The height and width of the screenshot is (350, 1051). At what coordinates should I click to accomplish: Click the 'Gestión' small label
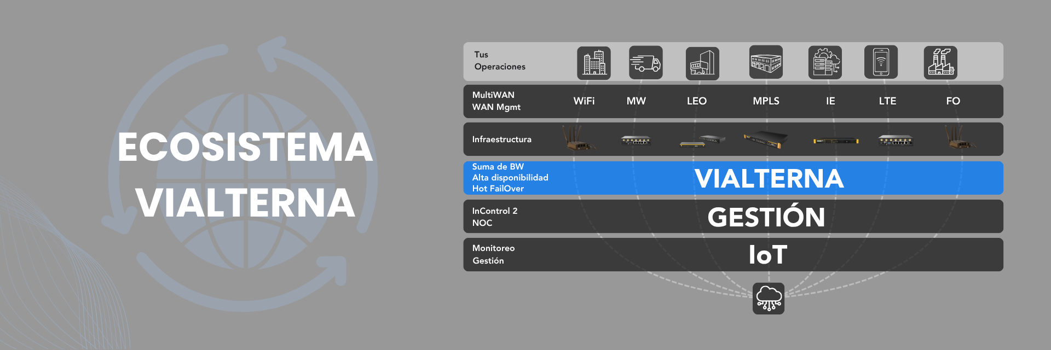tap(488, 261)
